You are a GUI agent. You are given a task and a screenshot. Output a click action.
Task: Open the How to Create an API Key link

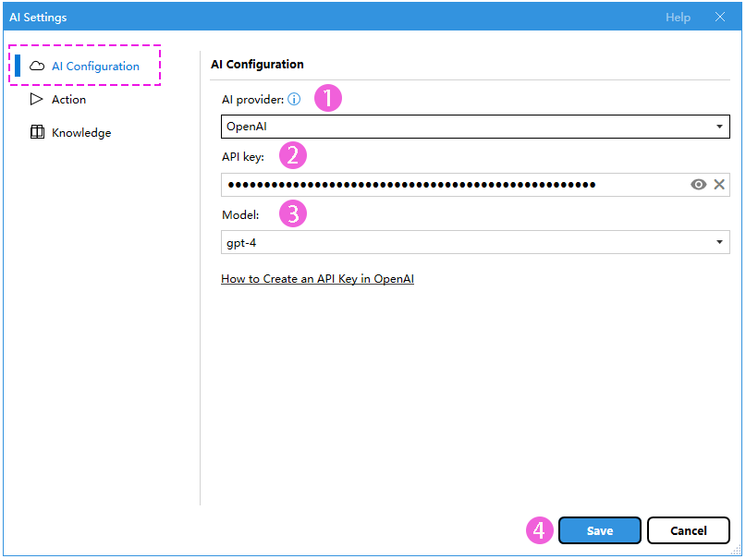pos(317,278)
